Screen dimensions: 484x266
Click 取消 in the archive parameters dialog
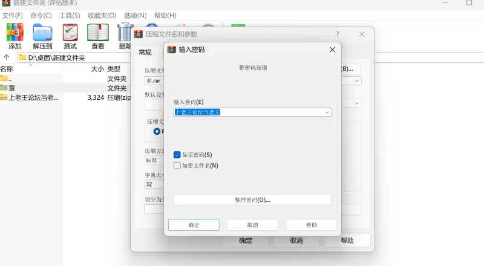coord(296,241)
